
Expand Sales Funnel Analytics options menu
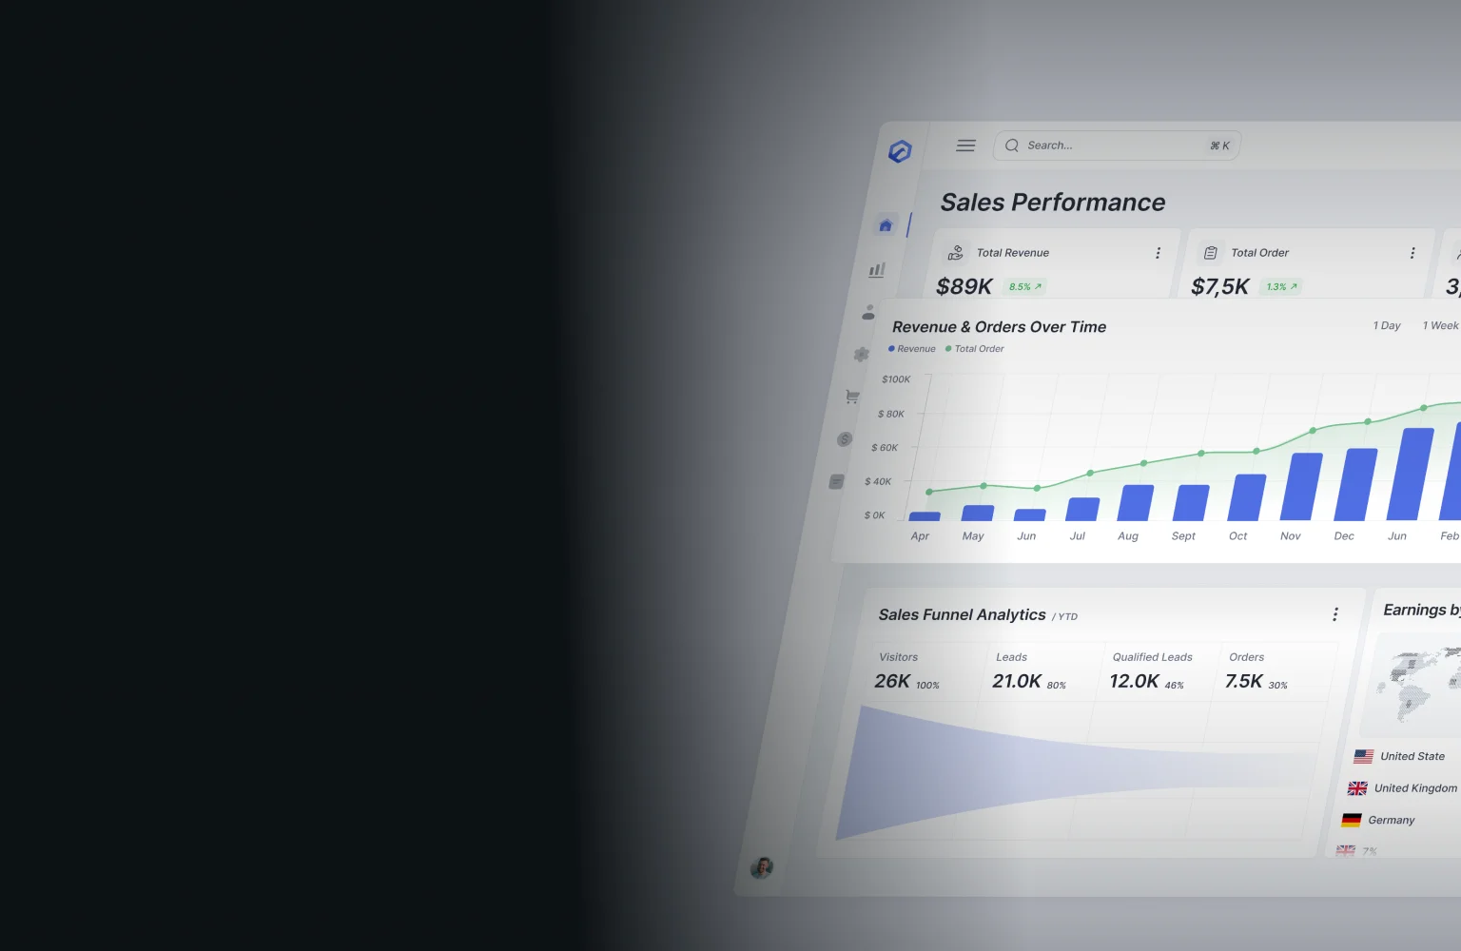coord(1335,614)
